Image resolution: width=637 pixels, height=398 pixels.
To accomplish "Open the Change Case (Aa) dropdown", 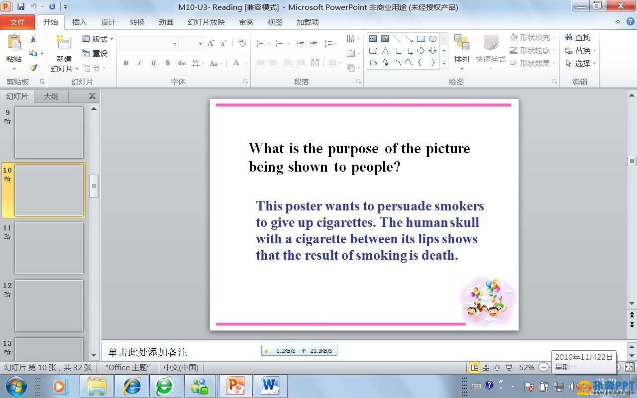I will (x=216, y=63).
